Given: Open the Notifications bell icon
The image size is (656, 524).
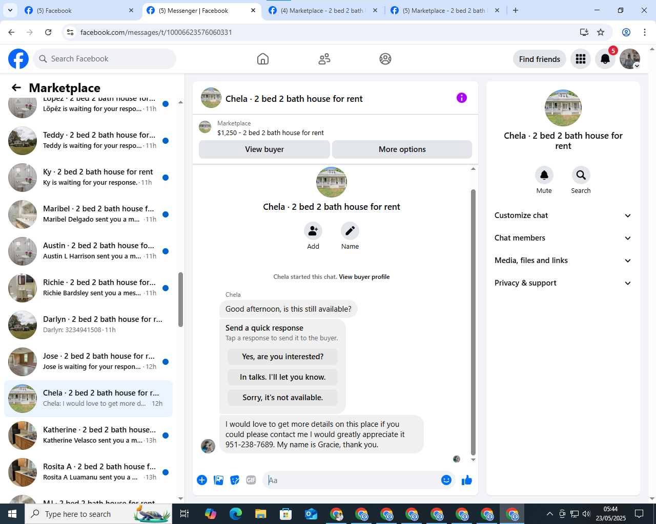Looking at the screenshot, I should pos(605,59).
